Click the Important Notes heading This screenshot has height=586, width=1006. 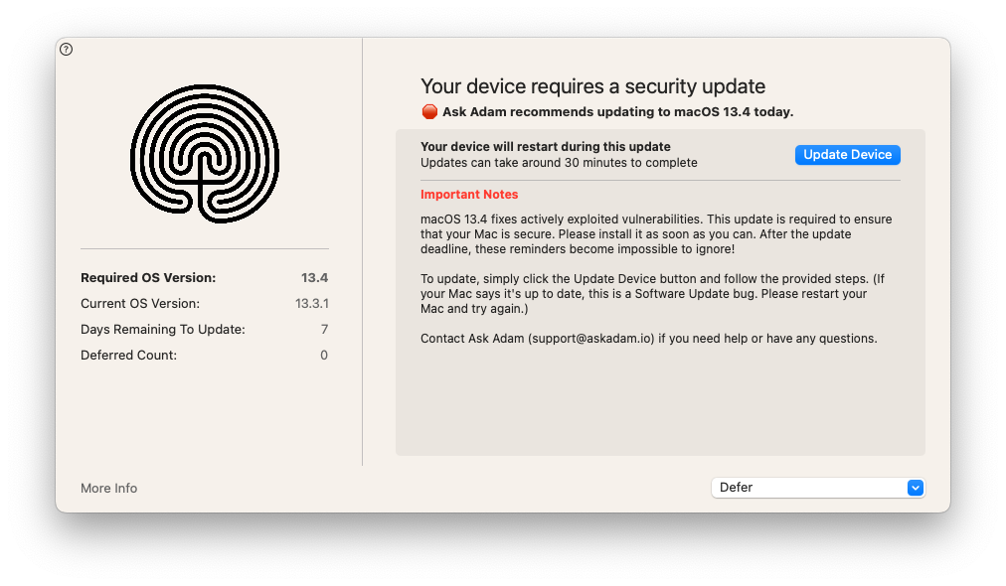coord(469,195)
